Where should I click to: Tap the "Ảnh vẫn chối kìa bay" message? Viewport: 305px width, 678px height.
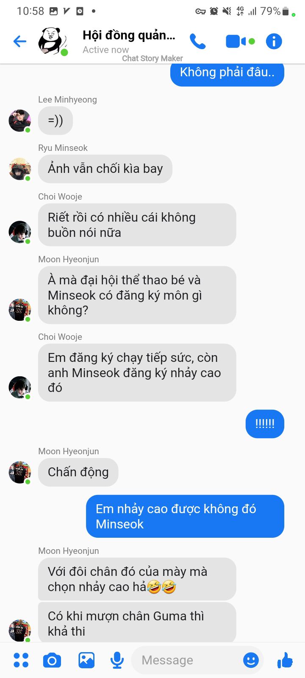(x=105, y=169)
